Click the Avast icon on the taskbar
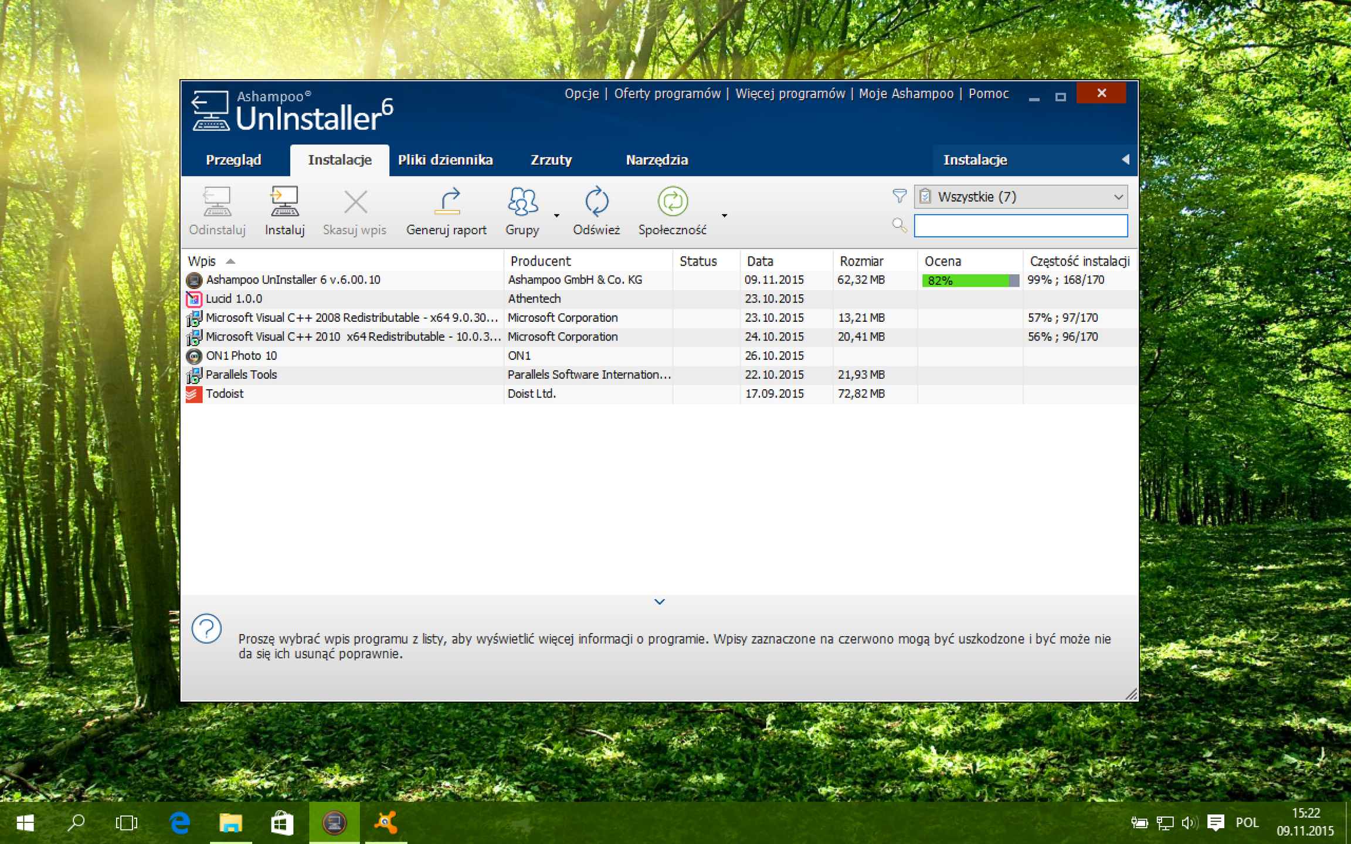Viewport: 1351px width, 844px height. [386, 823]
